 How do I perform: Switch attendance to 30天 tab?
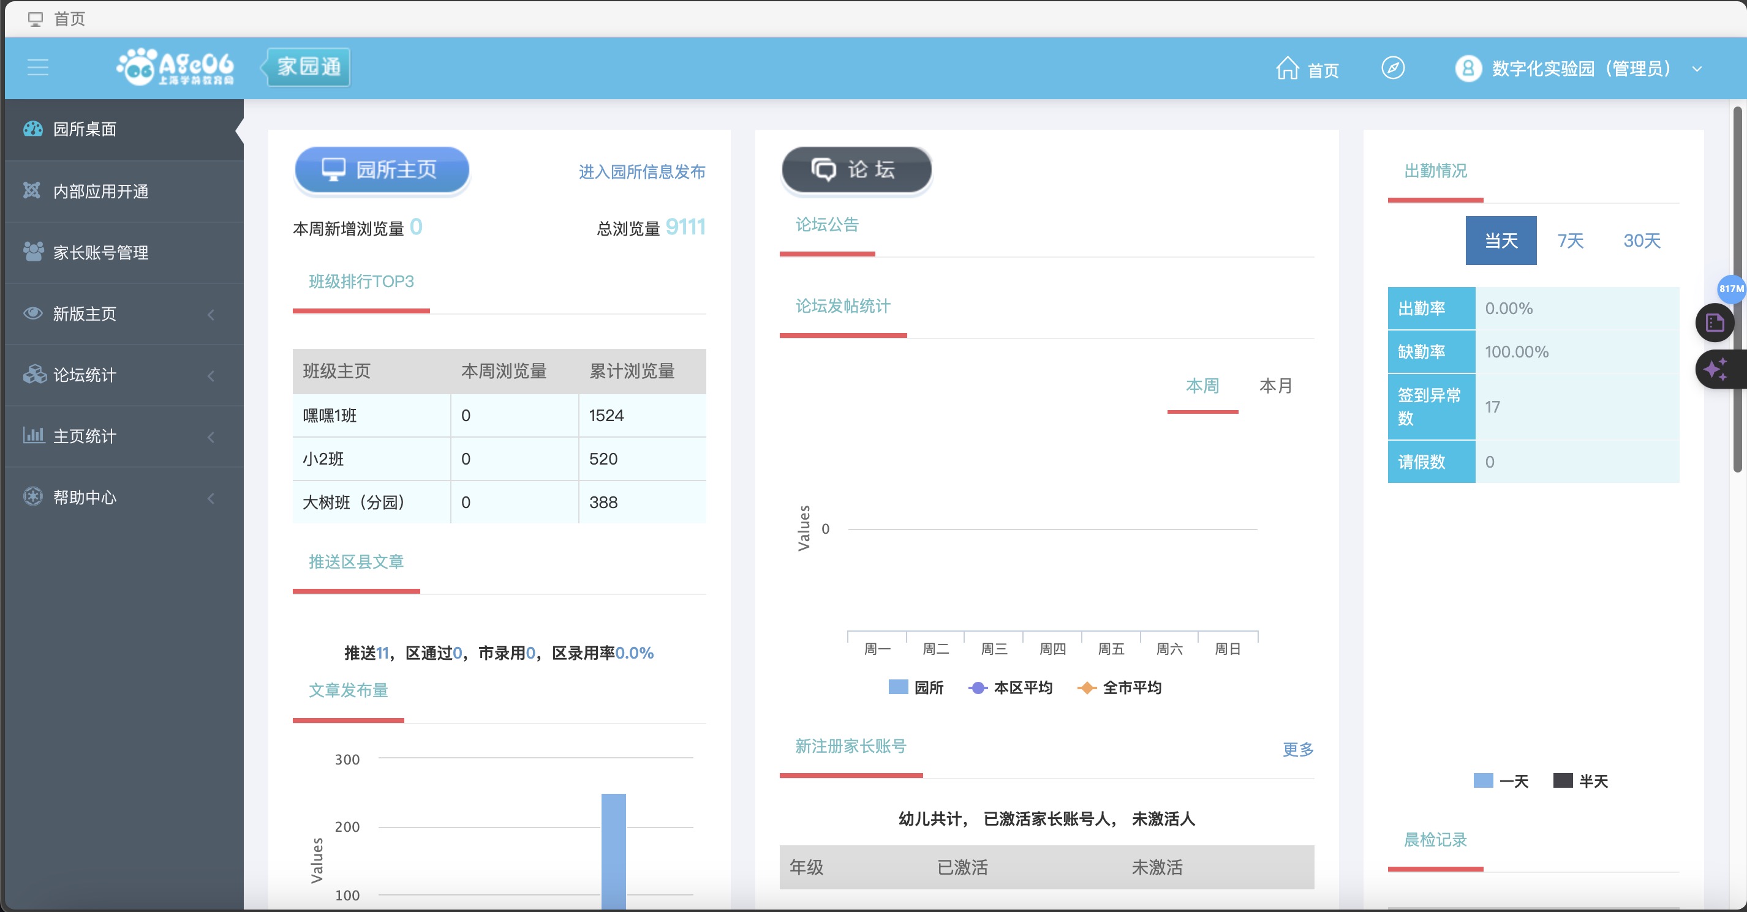[1641, 241]
